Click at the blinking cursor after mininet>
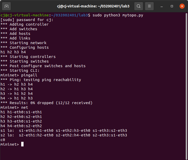 [x=23, y=144]
